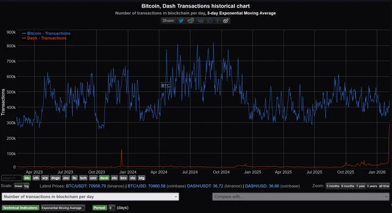Zoom chart to 3 years
Viewport: 392px width, 213px height.
tap(372, 186)
